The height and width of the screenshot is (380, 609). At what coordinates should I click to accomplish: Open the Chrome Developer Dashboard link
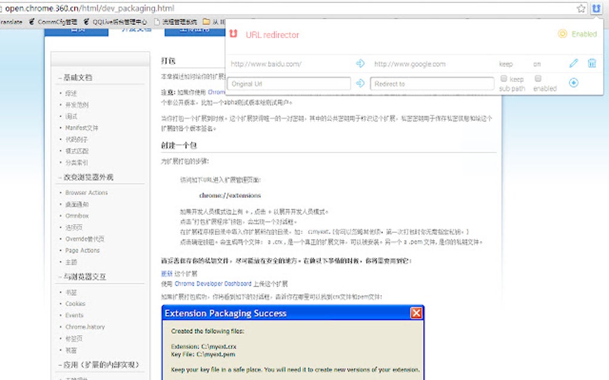coord(213,284)
